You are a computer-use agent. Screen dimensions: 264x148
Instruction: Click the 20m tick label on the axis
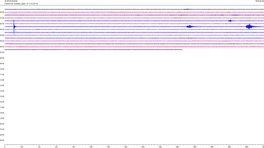177,147
